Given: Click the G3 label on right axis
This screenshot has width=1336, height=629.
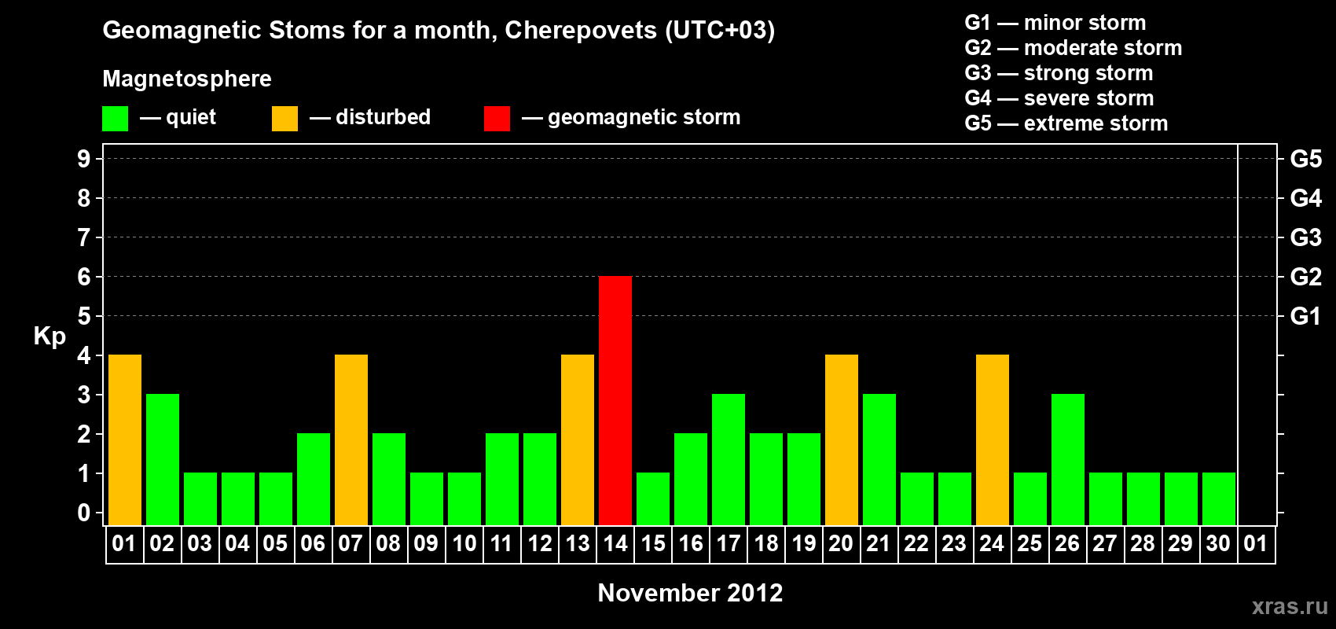Looking at the screenshot, I should (x=1306, y=237).
